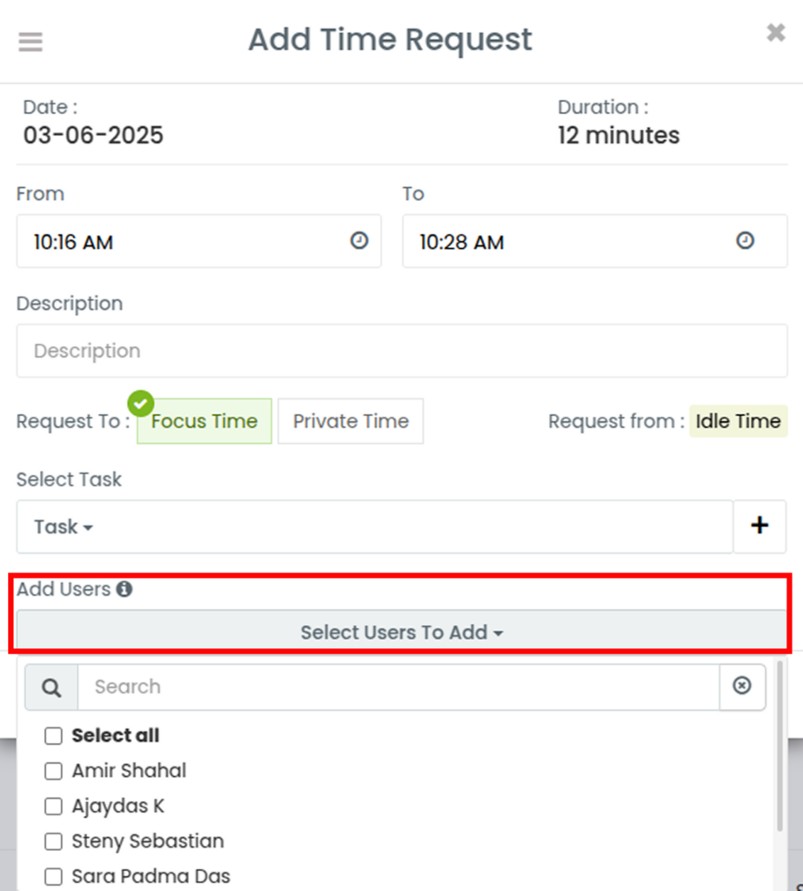Select the Private Time option
The width and height of the screenshot is (803, 891).
(351, 421)
